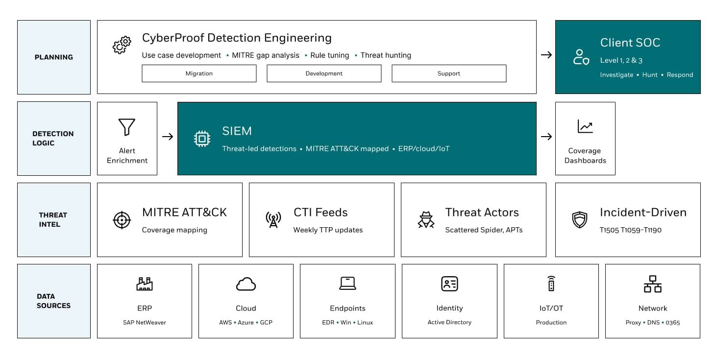Viewport: 715px width, 355px height.
Task: Click the 'Rule tuning' text
Action: 330,55
